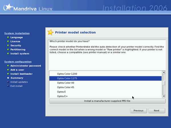Go back with the Previous button

(139, 111)
